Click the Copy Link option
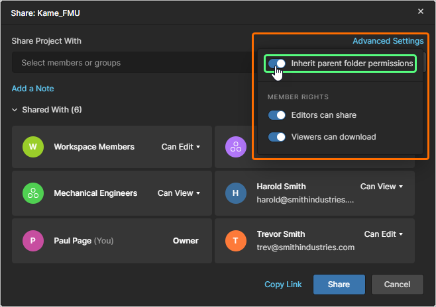The image size is (436, 307). click(x=283, y=285)
